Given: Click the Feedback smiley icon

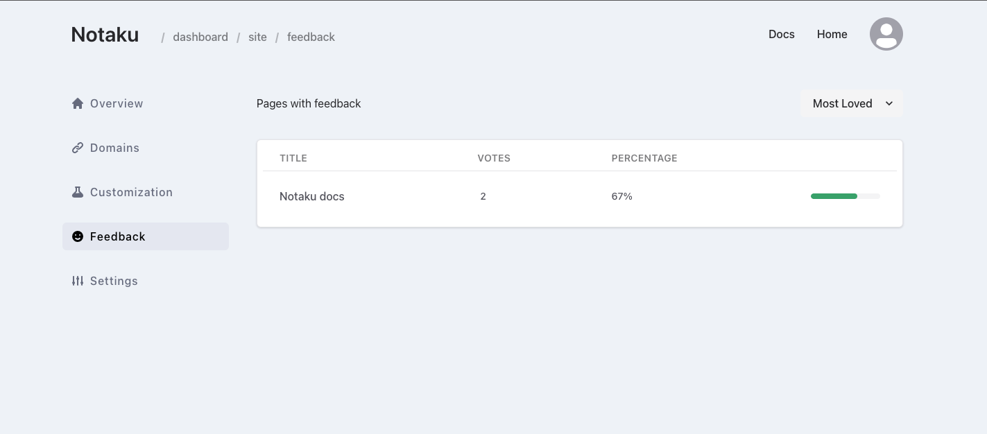Looking at the screenshot, I should click(78, 236).
